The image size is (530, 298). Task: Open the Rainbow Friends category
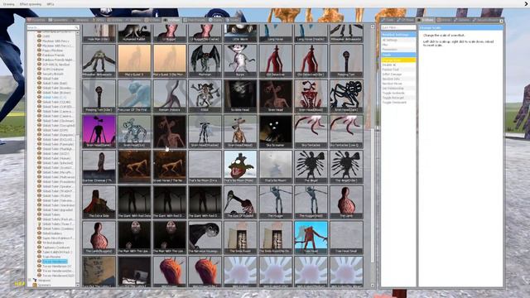53,55
